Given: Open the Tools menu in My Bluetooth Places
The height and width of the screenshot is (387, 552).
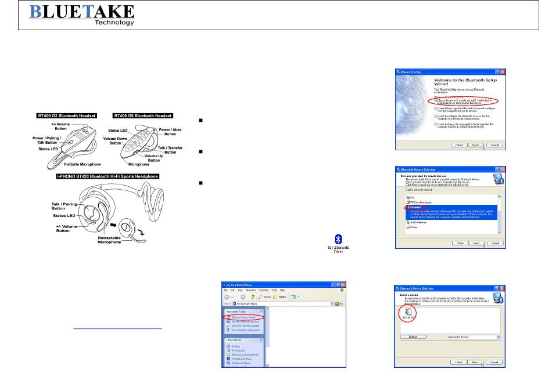Looking at the screenshot, I should [x=274, y=290].
